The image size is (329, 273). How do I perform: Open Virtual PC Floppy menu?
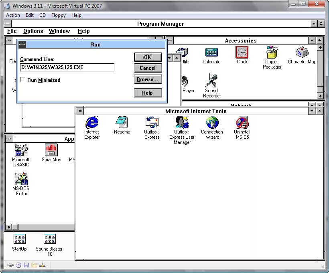click(x=59, y=15)
